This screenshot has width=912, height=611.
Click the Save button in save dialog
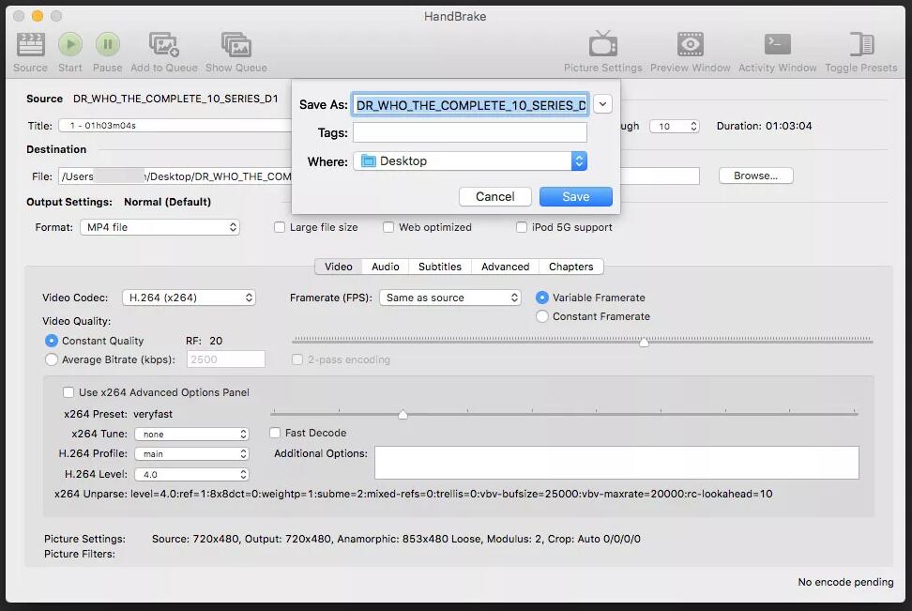(576, 197)
